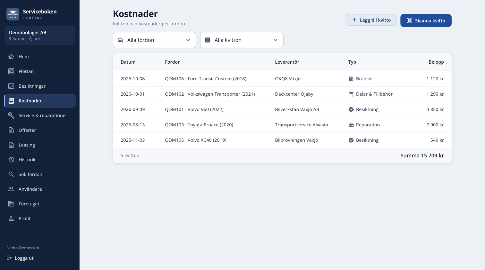The width and height of the screenshot is (485, 270).
Task: Click the Historik clock icon
Action: (11, 160)
